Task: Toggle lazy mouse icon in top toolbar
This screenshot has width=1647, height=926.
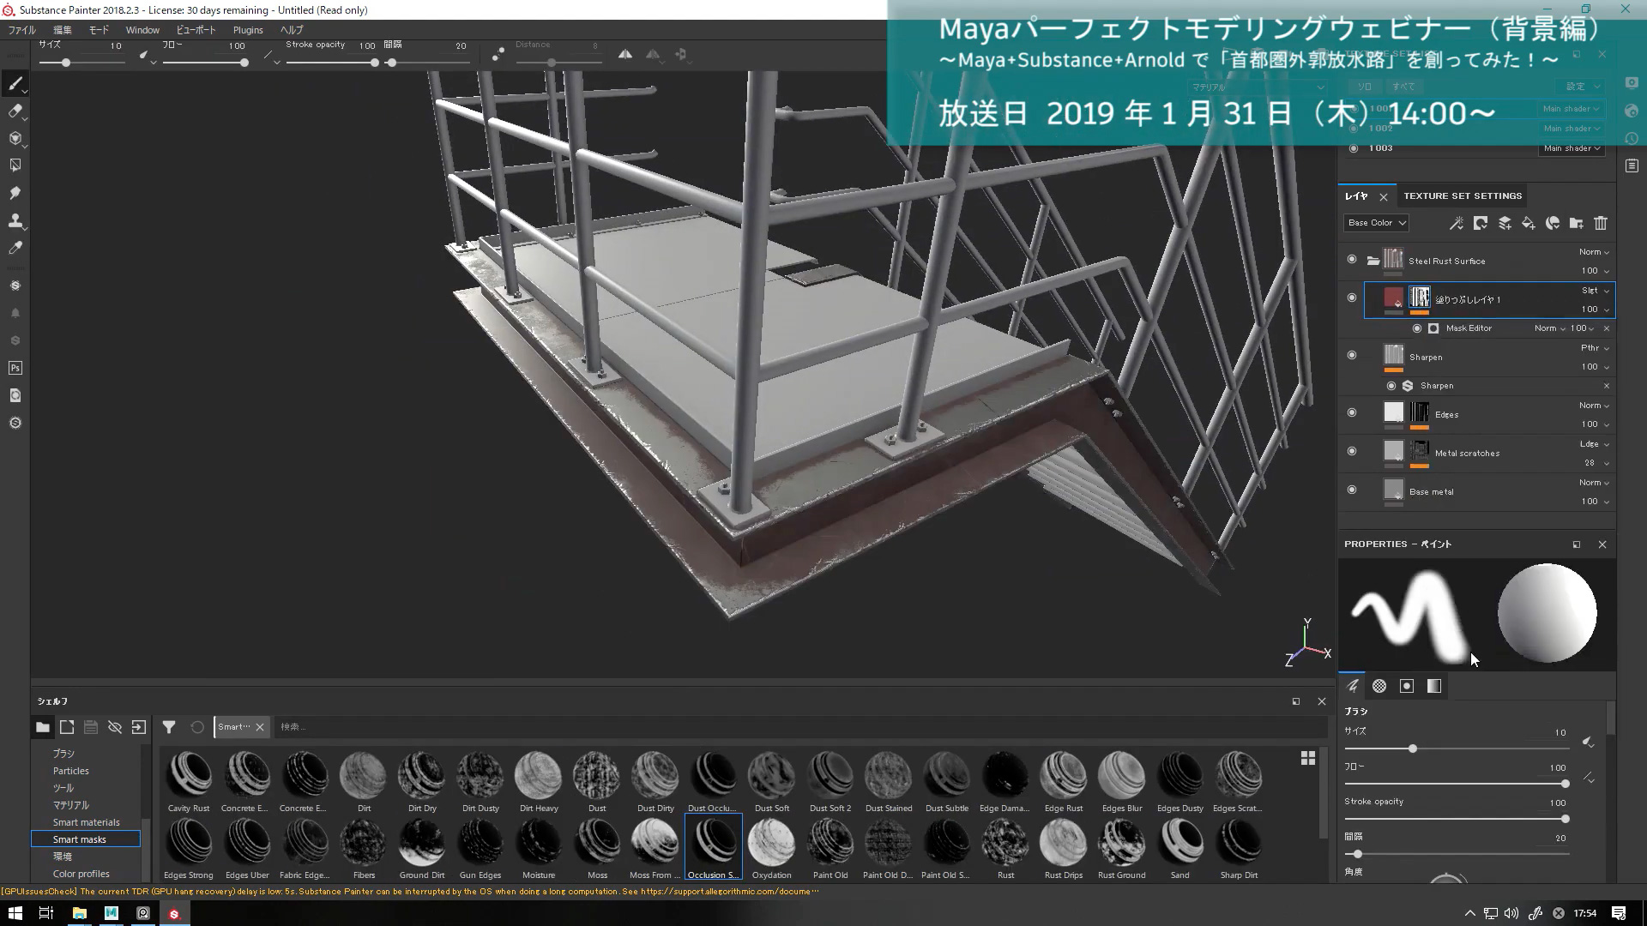Action: pos(498,54)
